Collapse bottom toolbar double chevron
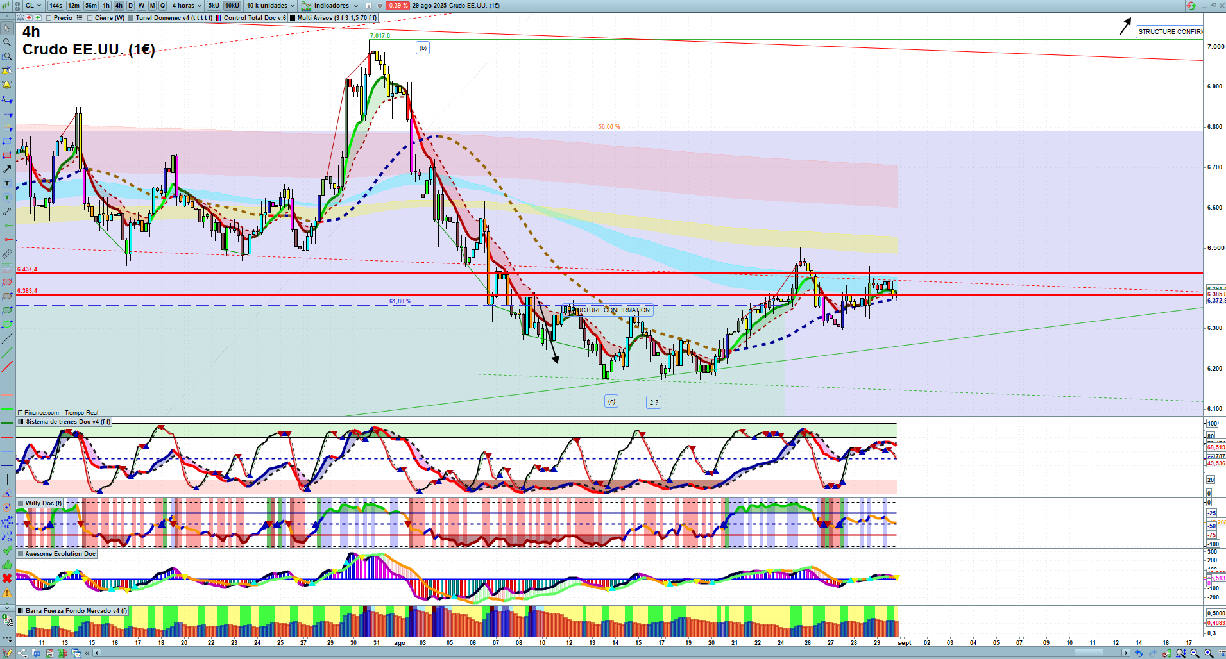1226x659 pixels. [x=87, y=653]
